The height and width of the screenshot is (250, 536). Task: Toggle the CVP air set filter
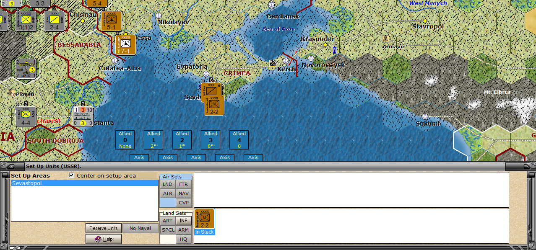tap(183, 203)
